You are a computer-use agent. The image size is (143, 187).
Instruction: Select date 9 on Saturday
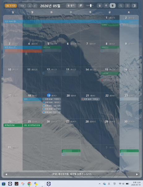pos(126,44)
